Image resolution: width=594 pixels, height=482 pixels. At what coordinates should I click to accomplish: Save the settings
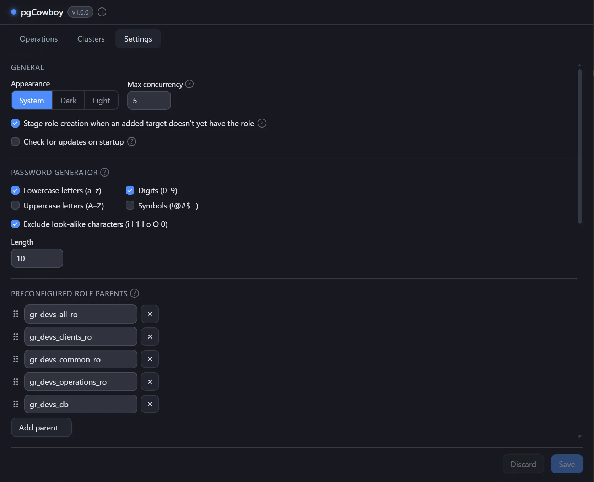tap(567, 464)
